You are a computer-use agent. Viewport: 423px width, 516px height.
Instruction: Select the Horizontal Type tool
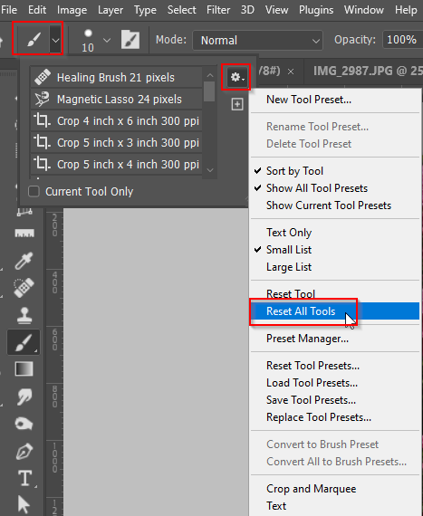24,478
